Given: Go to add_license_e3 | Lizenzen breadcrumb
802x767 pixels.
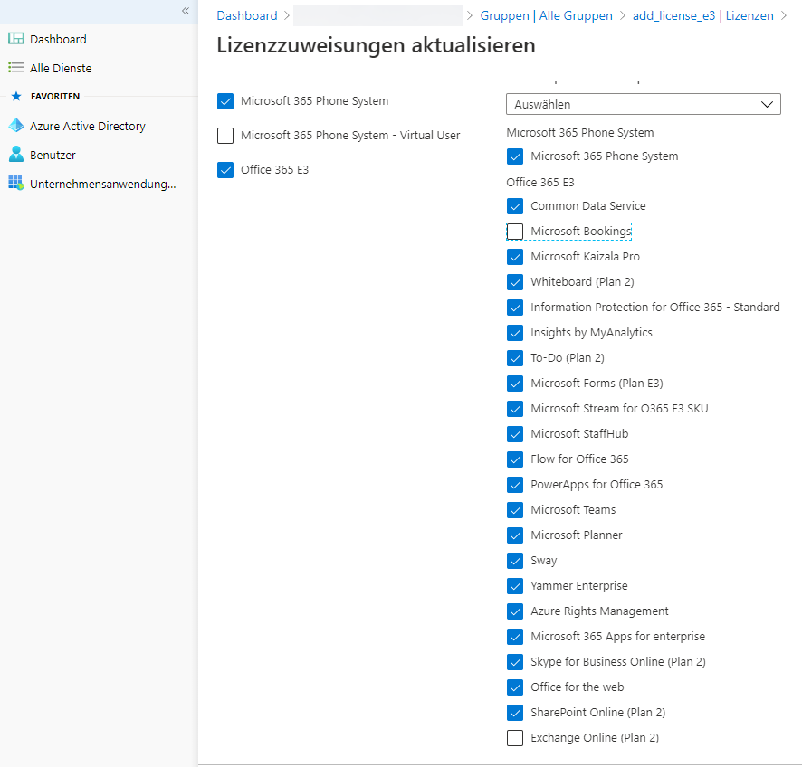Looking at the screenshot, I should point(702,16).
